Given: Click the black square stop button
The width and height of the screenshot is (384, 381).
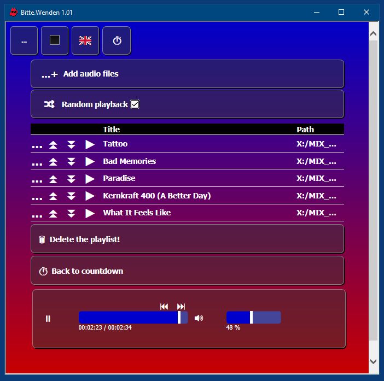Looking at the screenshot, I should coord(55,40).
